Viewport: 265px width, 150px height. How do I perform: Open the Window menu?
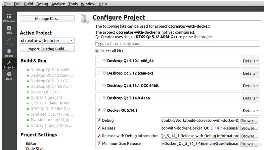tap(88, 4)
